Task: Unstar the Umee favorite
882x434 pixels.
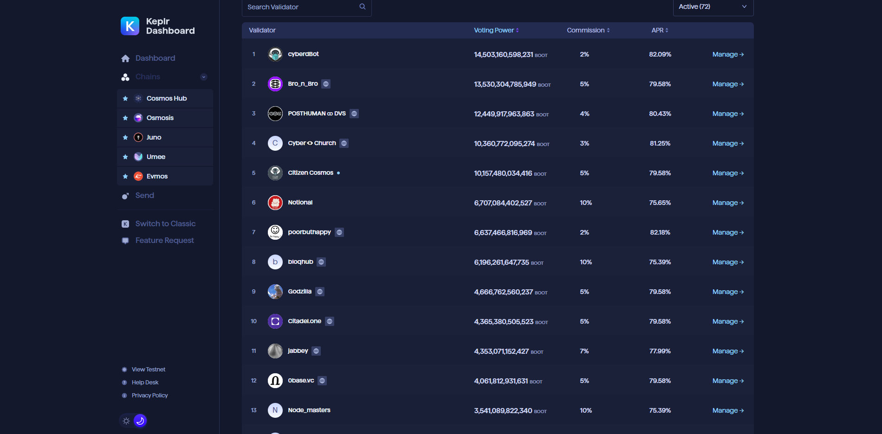Action: [125, 157]
